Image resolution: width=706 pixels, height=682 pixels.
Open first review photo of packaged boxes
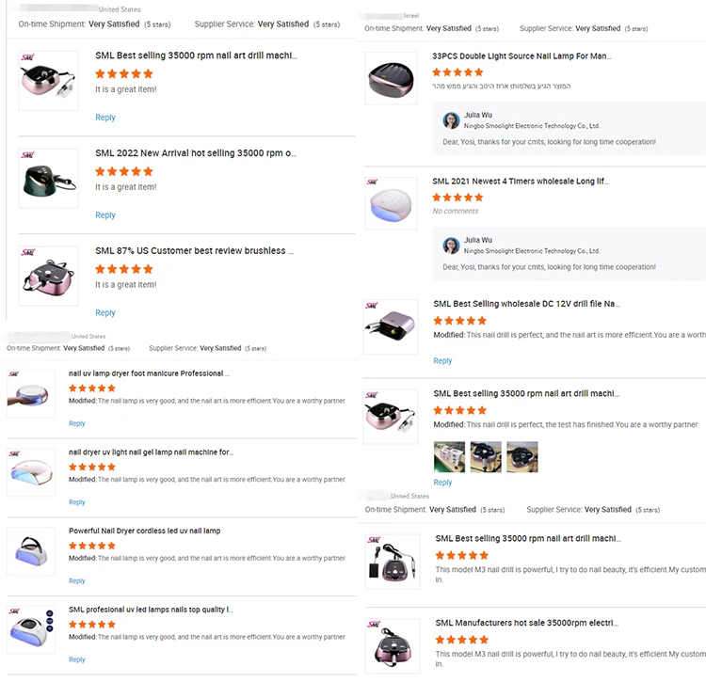(449, 456)
